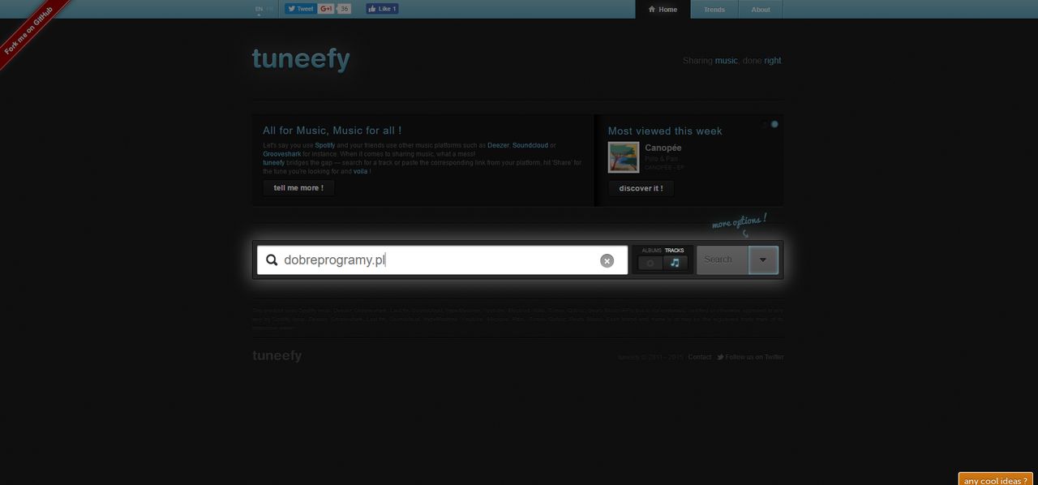
Task: Select the dim carousel dot
Action: pos(765,124)
